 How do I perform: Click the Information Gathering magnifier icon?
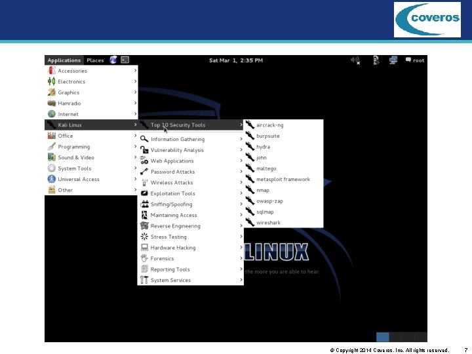[x=144, y=139]
